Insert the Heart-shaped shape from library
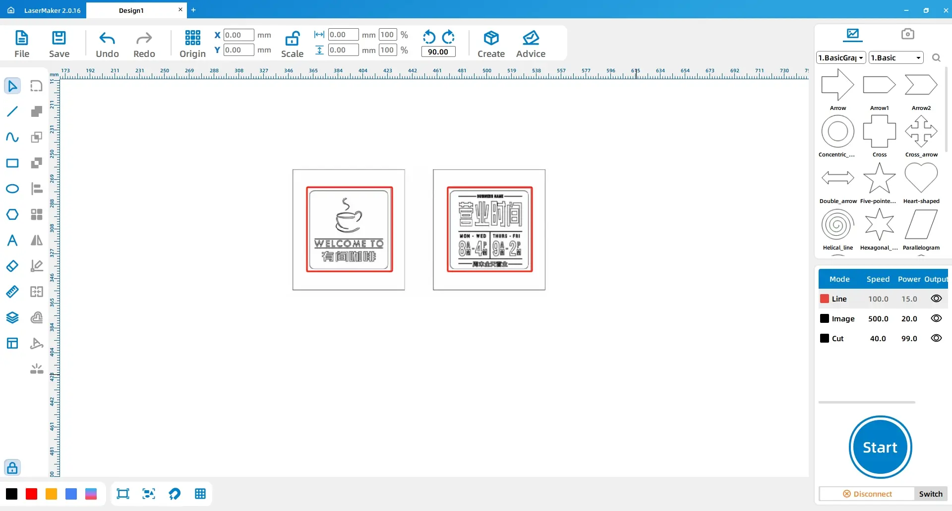The image size is (952, 511). [921, 183]
